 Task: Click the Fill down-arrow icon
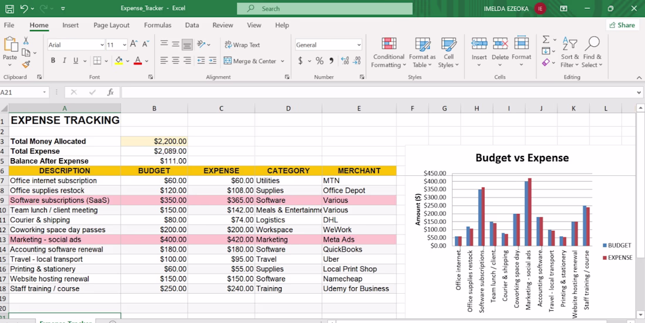click(546, 51)
